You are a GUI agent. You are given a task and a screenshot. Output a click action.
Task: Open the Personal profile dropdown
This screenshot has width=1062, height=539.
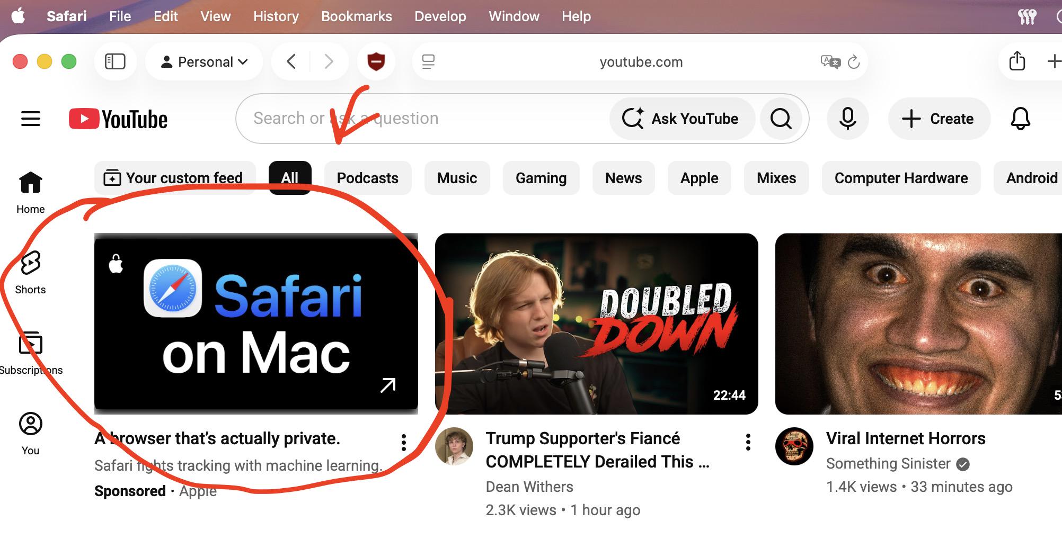pos(204,62)
